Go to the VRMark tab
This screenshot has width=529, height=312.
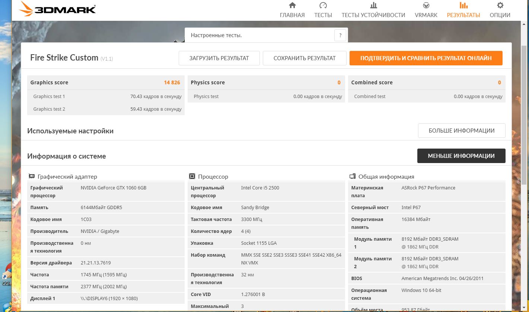pos(426,10)
